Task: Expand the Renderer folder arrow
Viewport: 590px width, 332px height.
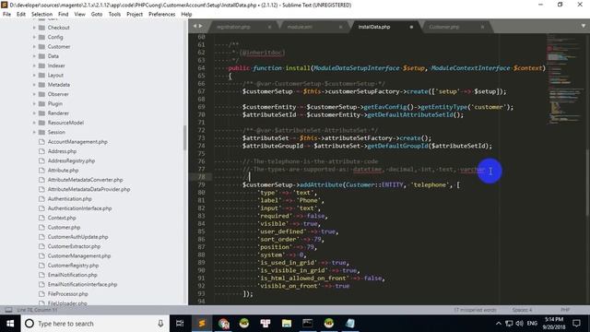Action: [x=34, y=113]
